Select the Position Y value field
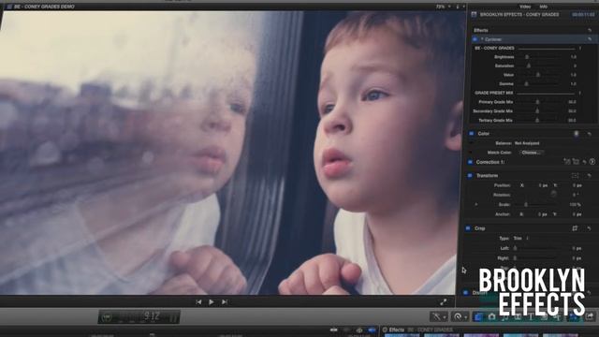This screenshot has height=337, width=599. click(577, 185)
